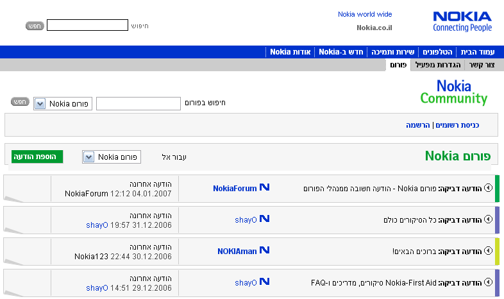Screen dimensions: 504x299
Task: Click the N logo in the 29.12.2006 post row
Action: click(264, 282)
